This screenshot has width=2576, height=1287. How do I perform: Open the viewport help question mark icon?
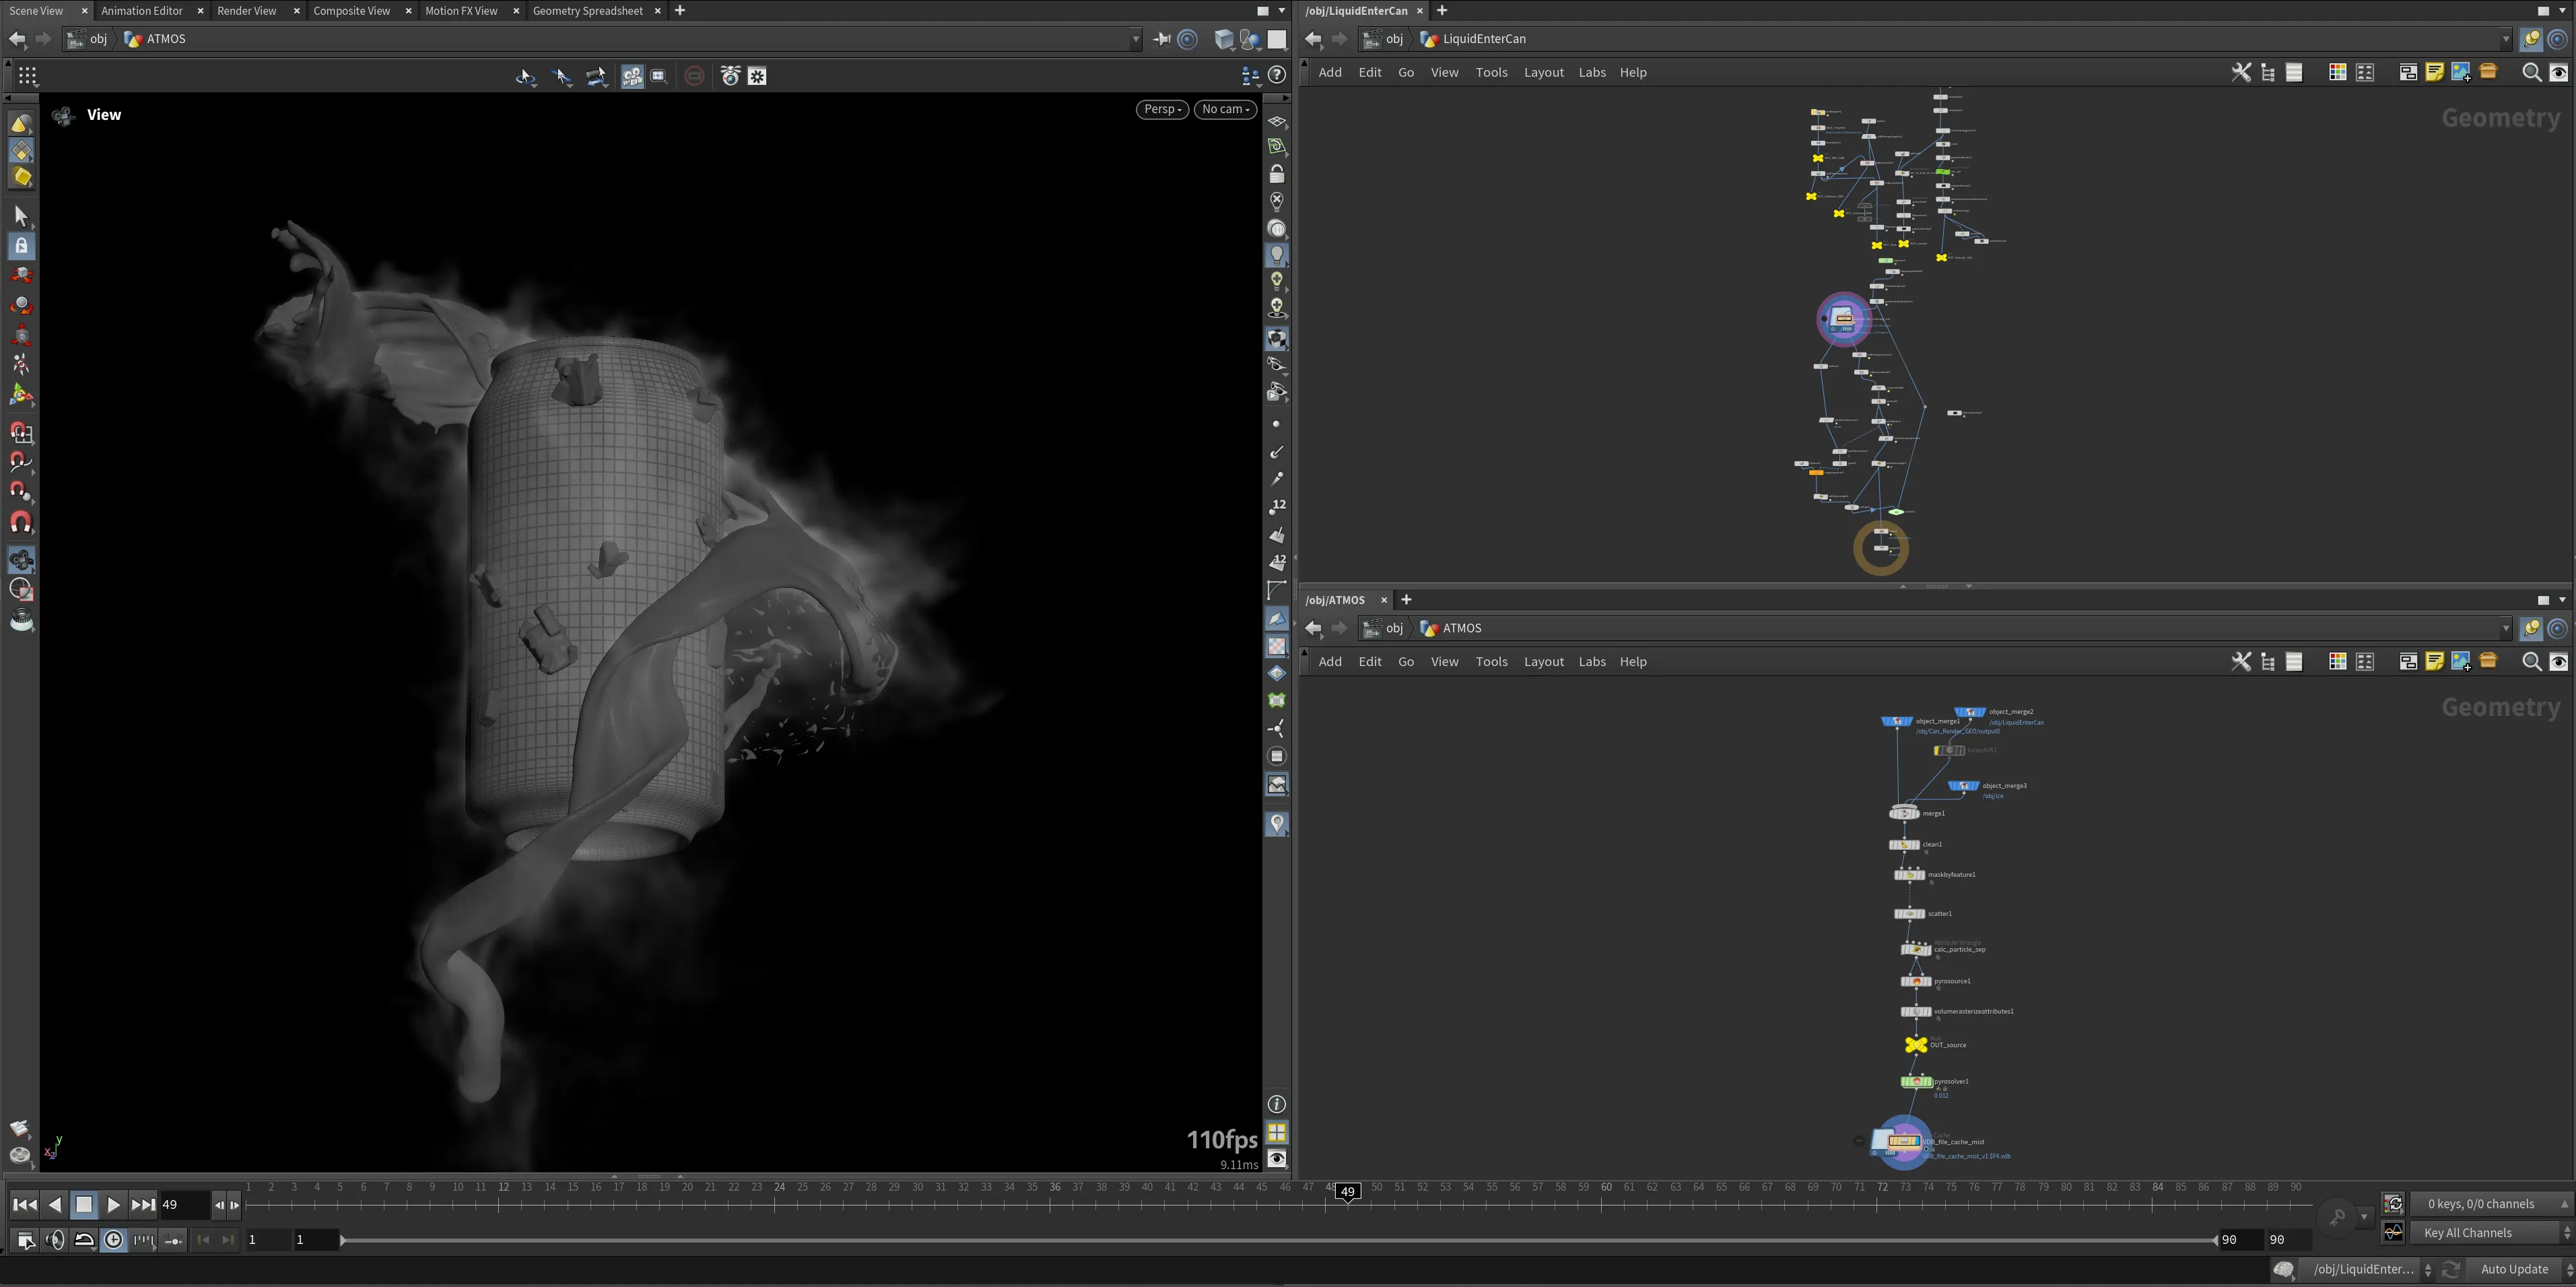click(x=1276, y=75)
